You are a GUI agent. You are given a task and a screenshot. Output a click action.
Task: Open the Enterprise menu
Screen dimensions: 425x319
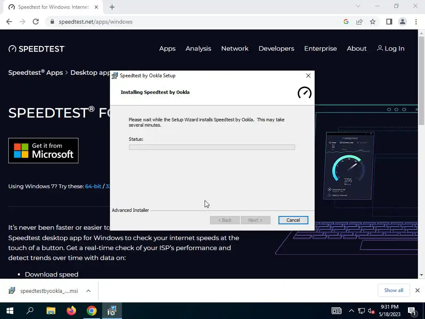320,49
